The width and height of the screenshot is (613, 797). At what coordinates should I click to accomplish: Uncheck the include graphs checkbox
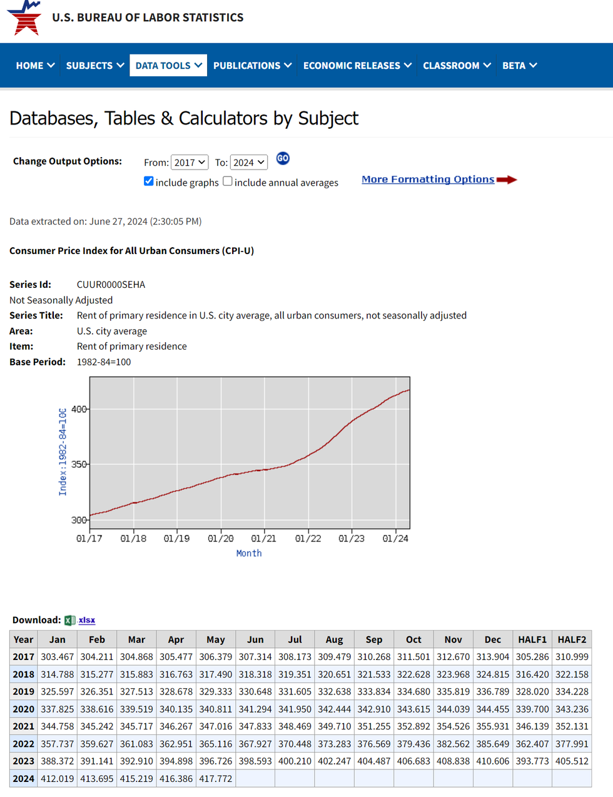point(149,181)
